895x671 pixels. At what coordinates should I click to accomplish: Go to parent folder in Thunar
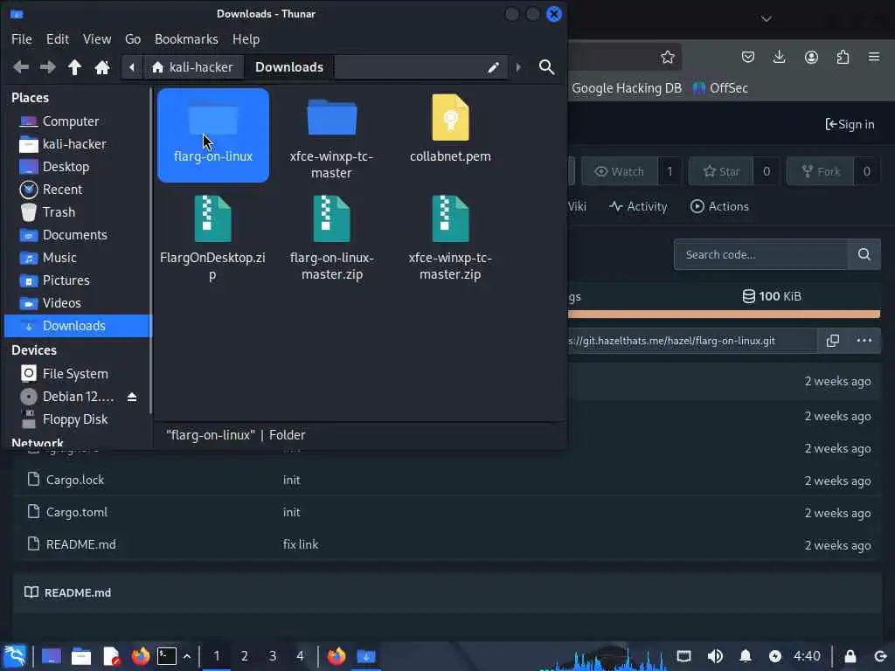(x=75, y=67)
